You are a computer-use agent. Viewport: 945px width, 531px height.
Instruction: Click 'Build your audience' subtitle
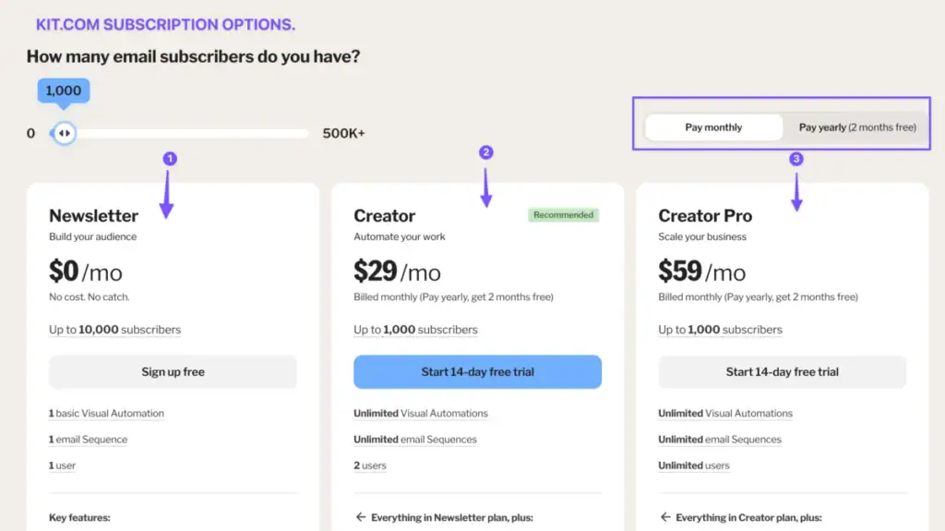tap(93, 236)
